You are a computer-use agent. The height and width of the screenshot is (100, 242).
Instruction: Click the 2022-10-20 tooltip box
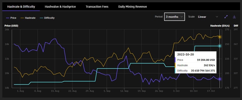pyautogui.click(x=195, y=62)
